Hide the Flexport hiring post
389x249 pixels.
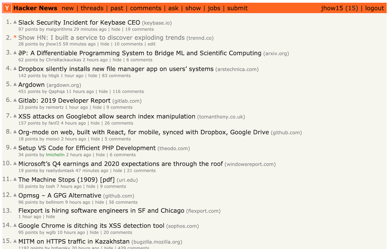(x=51, y=217)
